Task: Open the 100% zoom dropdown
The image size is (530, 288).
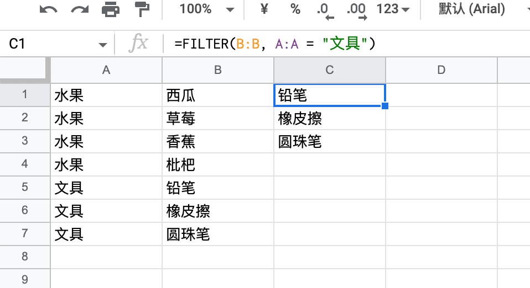Action: [206, 9]
